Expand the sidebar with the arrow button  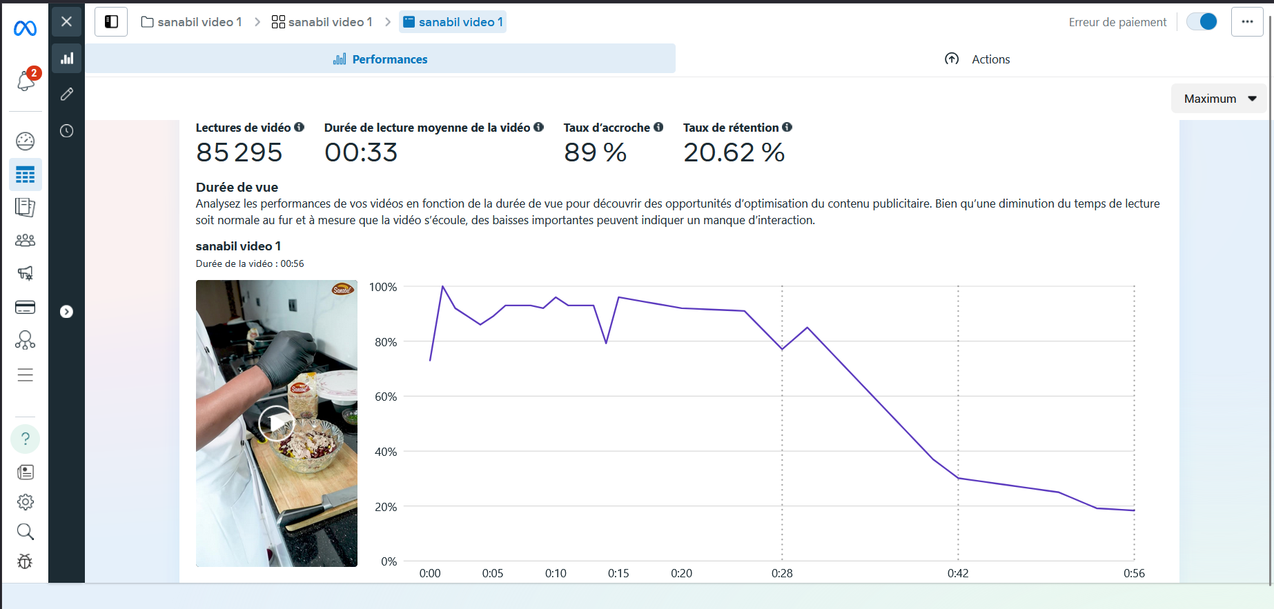click(67, 312)
